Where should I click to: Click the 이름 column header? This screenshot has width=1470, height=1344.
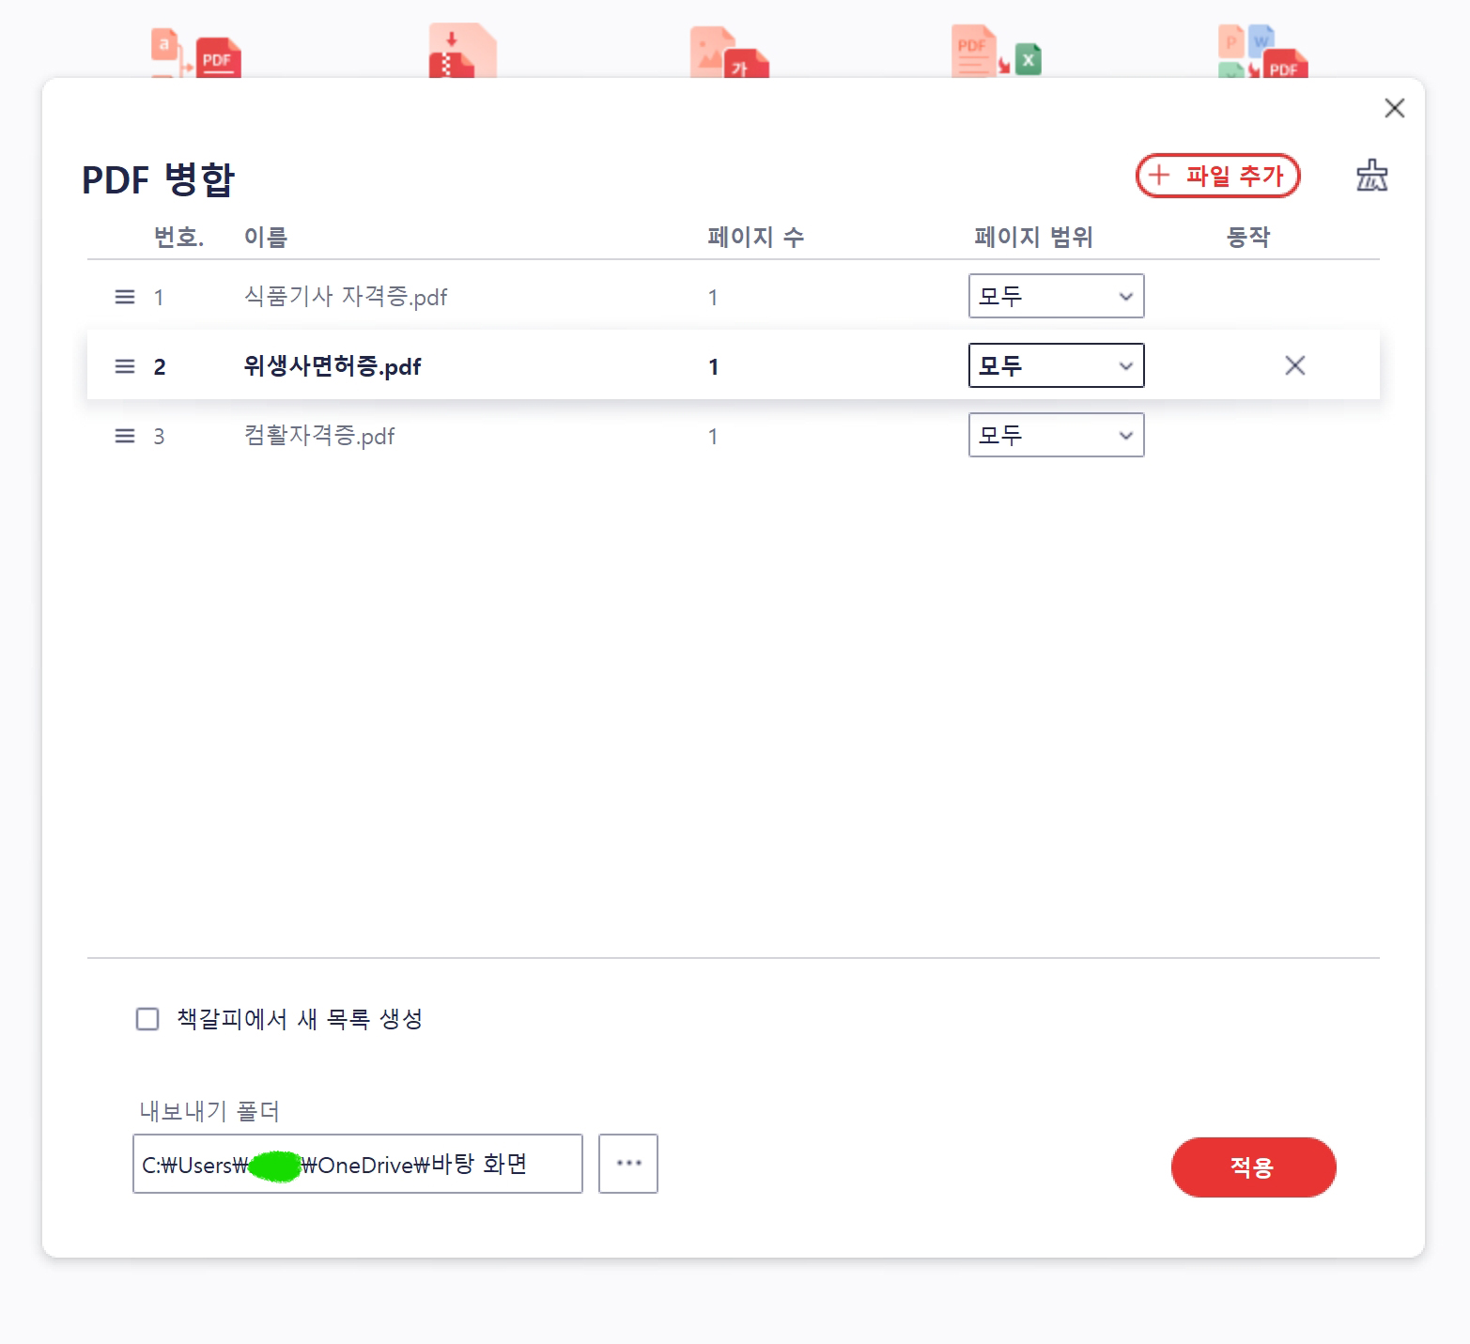pyautogui.click(x=266, y=237)
